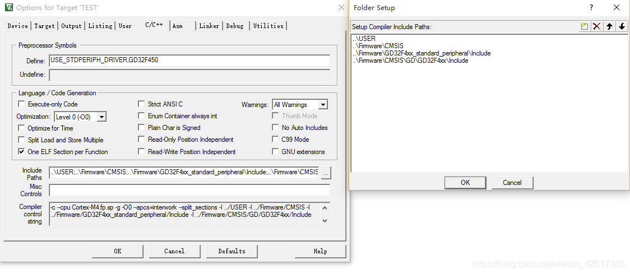Image resolution: width=630 pixels, height=274 pixels.
Task: Select the CMSIS\GD\GD32F4xx\Include path entry
Action: [411, 61]
